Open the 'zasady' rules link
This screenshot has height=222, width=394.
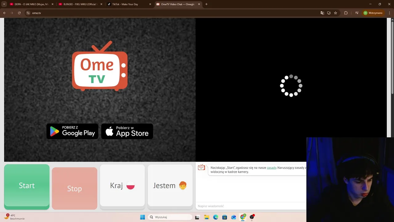(x=271, y=168)
